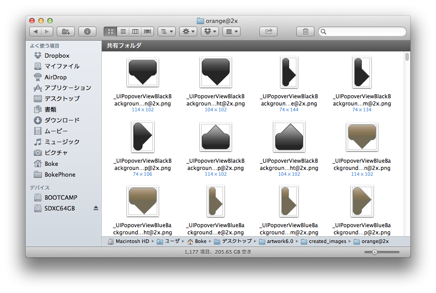Open デスクトップ in the sidebar
The height and width of the screenshot is (293, 436).
click(57, 99)
